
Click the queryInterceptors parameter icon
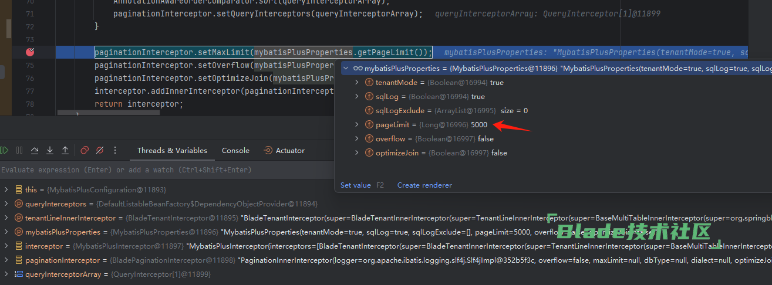point(18,204)
